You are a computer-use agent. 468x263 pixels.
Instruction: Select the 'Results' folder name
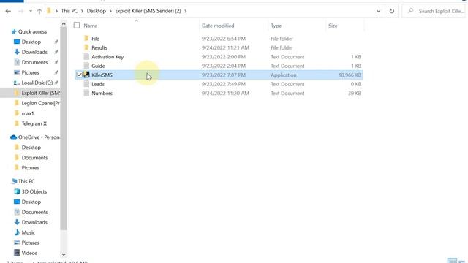[99, 47]
